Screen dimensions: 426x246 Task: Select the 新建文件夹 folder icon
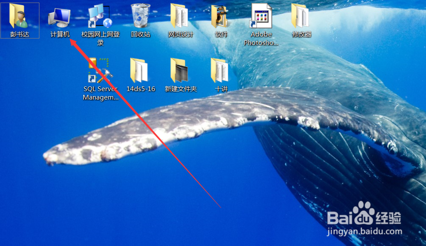point(179,70)
